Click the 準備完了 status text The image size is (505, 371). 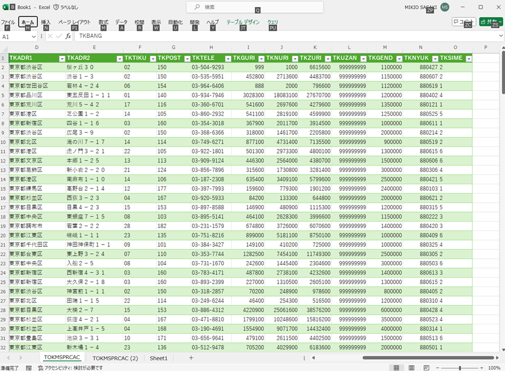click(9, 368)
